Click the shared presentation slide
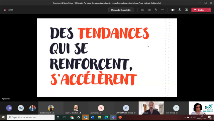 coord(107,58)
